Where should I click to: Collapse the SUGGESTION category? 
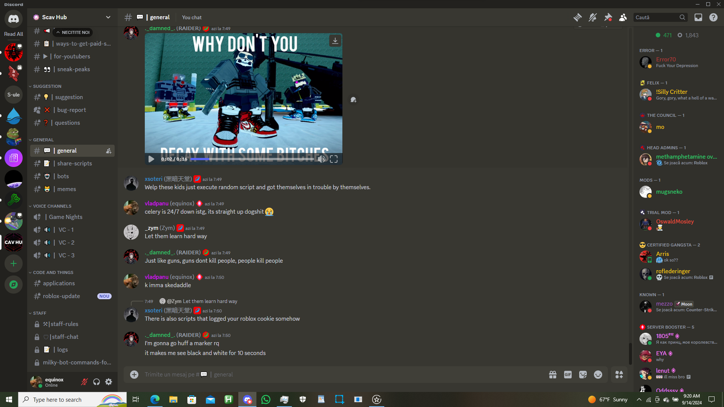tap(47, 86)
